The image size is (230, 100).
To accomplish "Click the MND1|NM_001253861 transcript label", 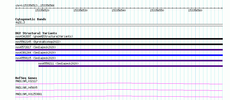I will coord(29,94).
